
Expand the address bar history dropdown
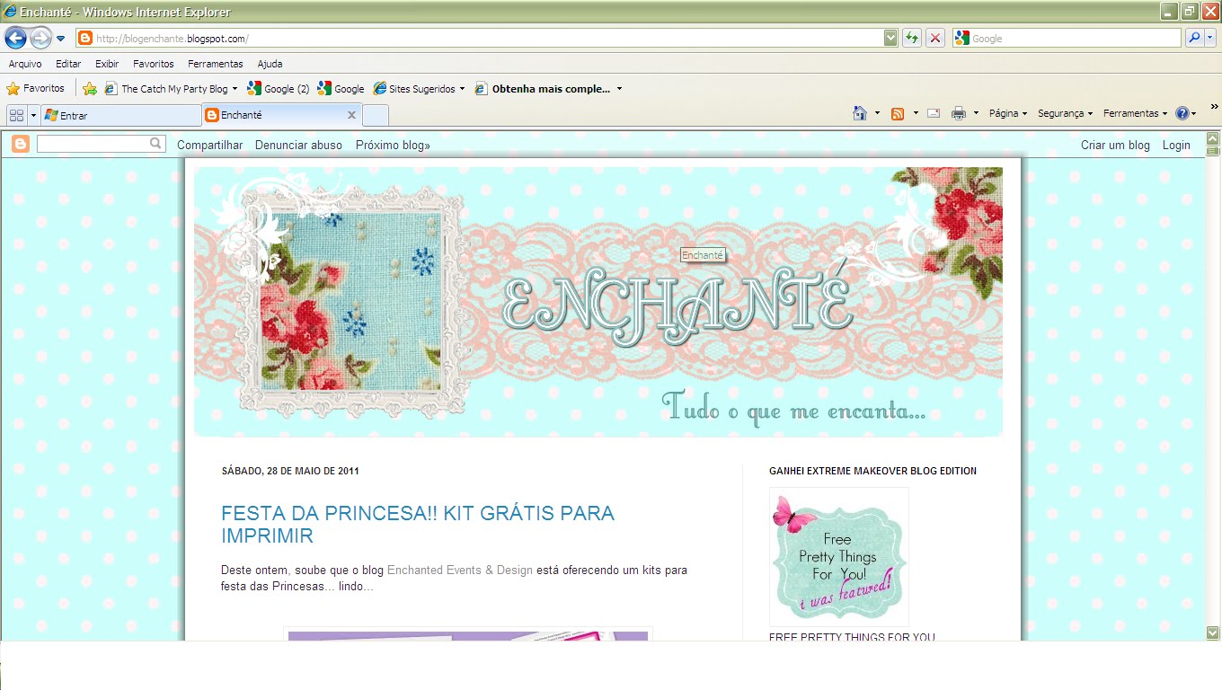[x=890, y=38]
